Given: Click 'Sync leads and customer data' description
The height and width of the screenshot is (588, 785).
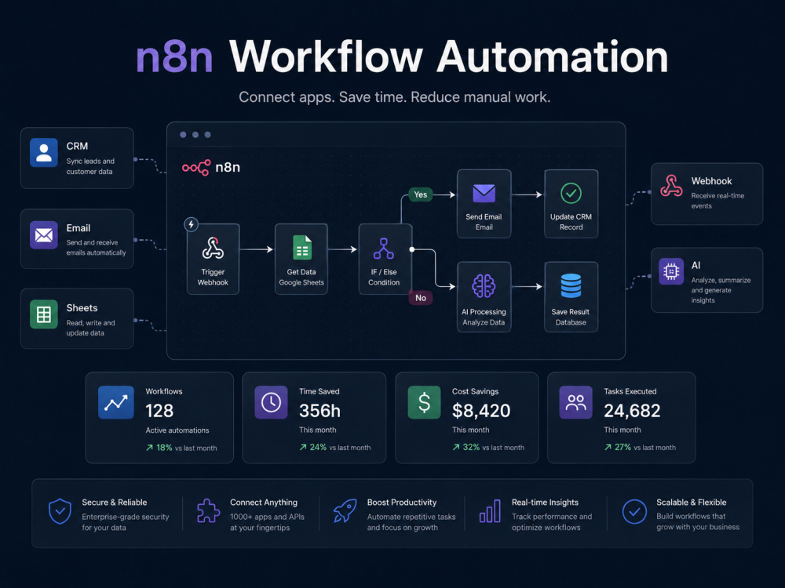Looking at the screenshot, I should coord(90,166).
